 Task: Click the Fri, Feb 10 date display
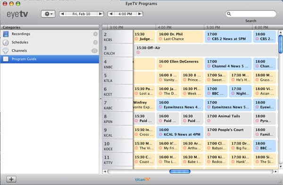pyautogui.click(x=82, y=14)
